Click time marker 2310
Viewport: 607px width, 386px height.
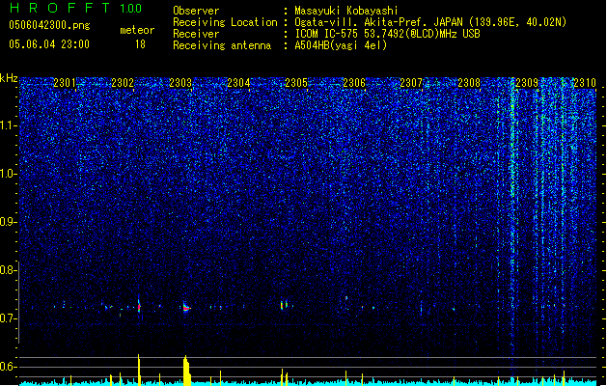point(585,82)
